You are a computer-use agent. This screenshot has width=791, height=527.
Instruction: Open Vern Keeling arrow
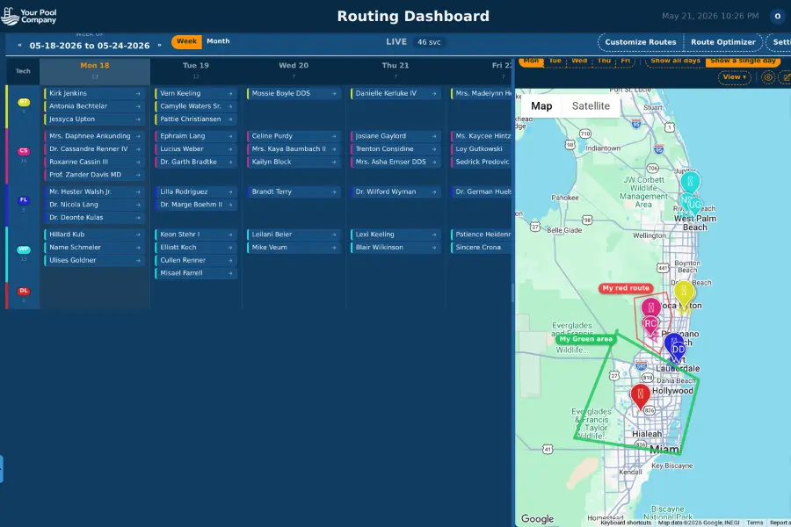[x=230, y=93]
